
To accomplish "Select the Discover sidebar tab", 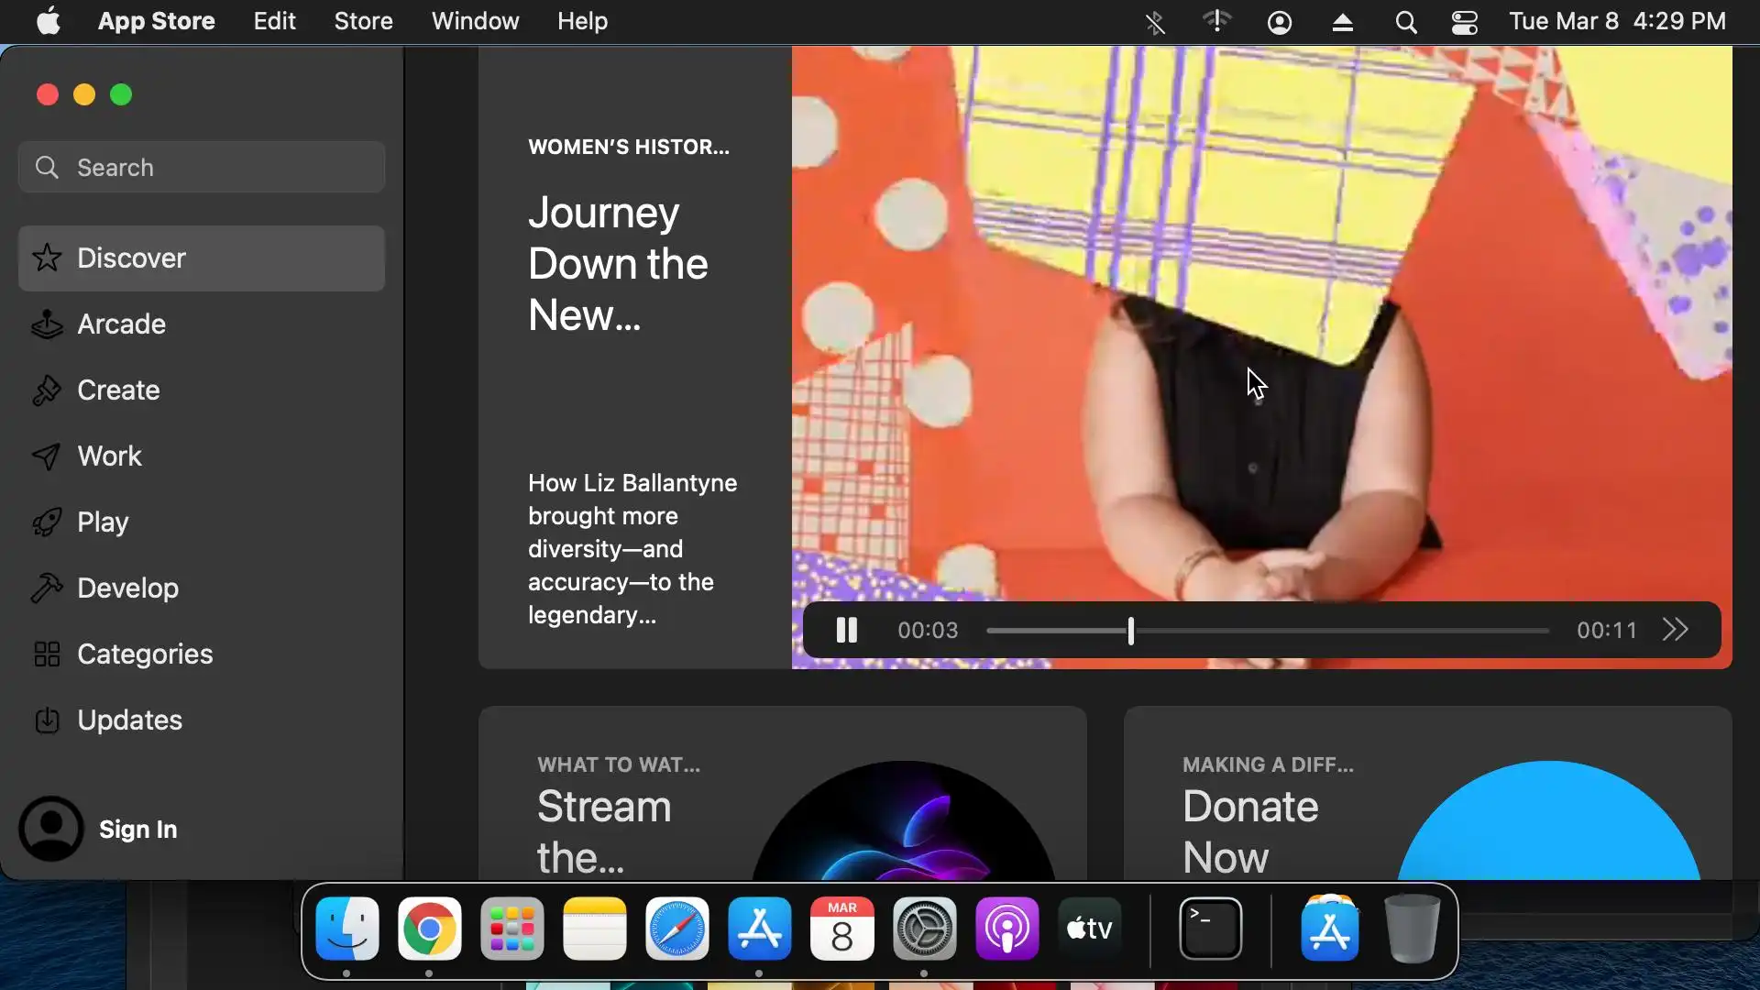I will click(202, 258).
